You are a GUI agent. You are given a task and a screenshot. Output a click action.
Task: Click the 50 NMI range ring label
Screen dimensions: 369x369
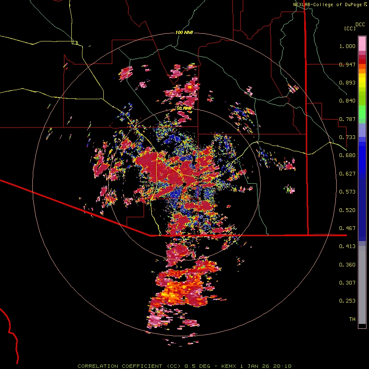(x=184, y=109)
